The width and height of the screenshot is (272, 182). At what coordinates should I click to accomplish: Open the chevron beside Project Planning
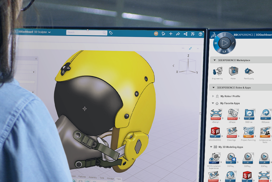255,136
